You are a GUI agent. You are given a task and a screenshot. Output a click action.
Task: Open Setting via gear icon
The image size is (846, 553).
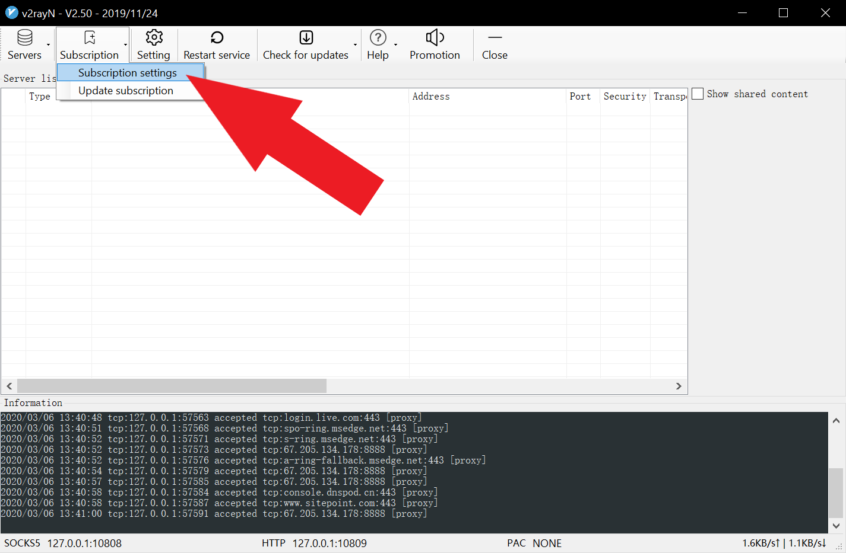coord(154,38)
